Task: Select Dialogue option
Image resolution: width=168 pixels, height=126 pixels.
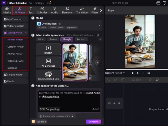Action: [x=12, y=68]
